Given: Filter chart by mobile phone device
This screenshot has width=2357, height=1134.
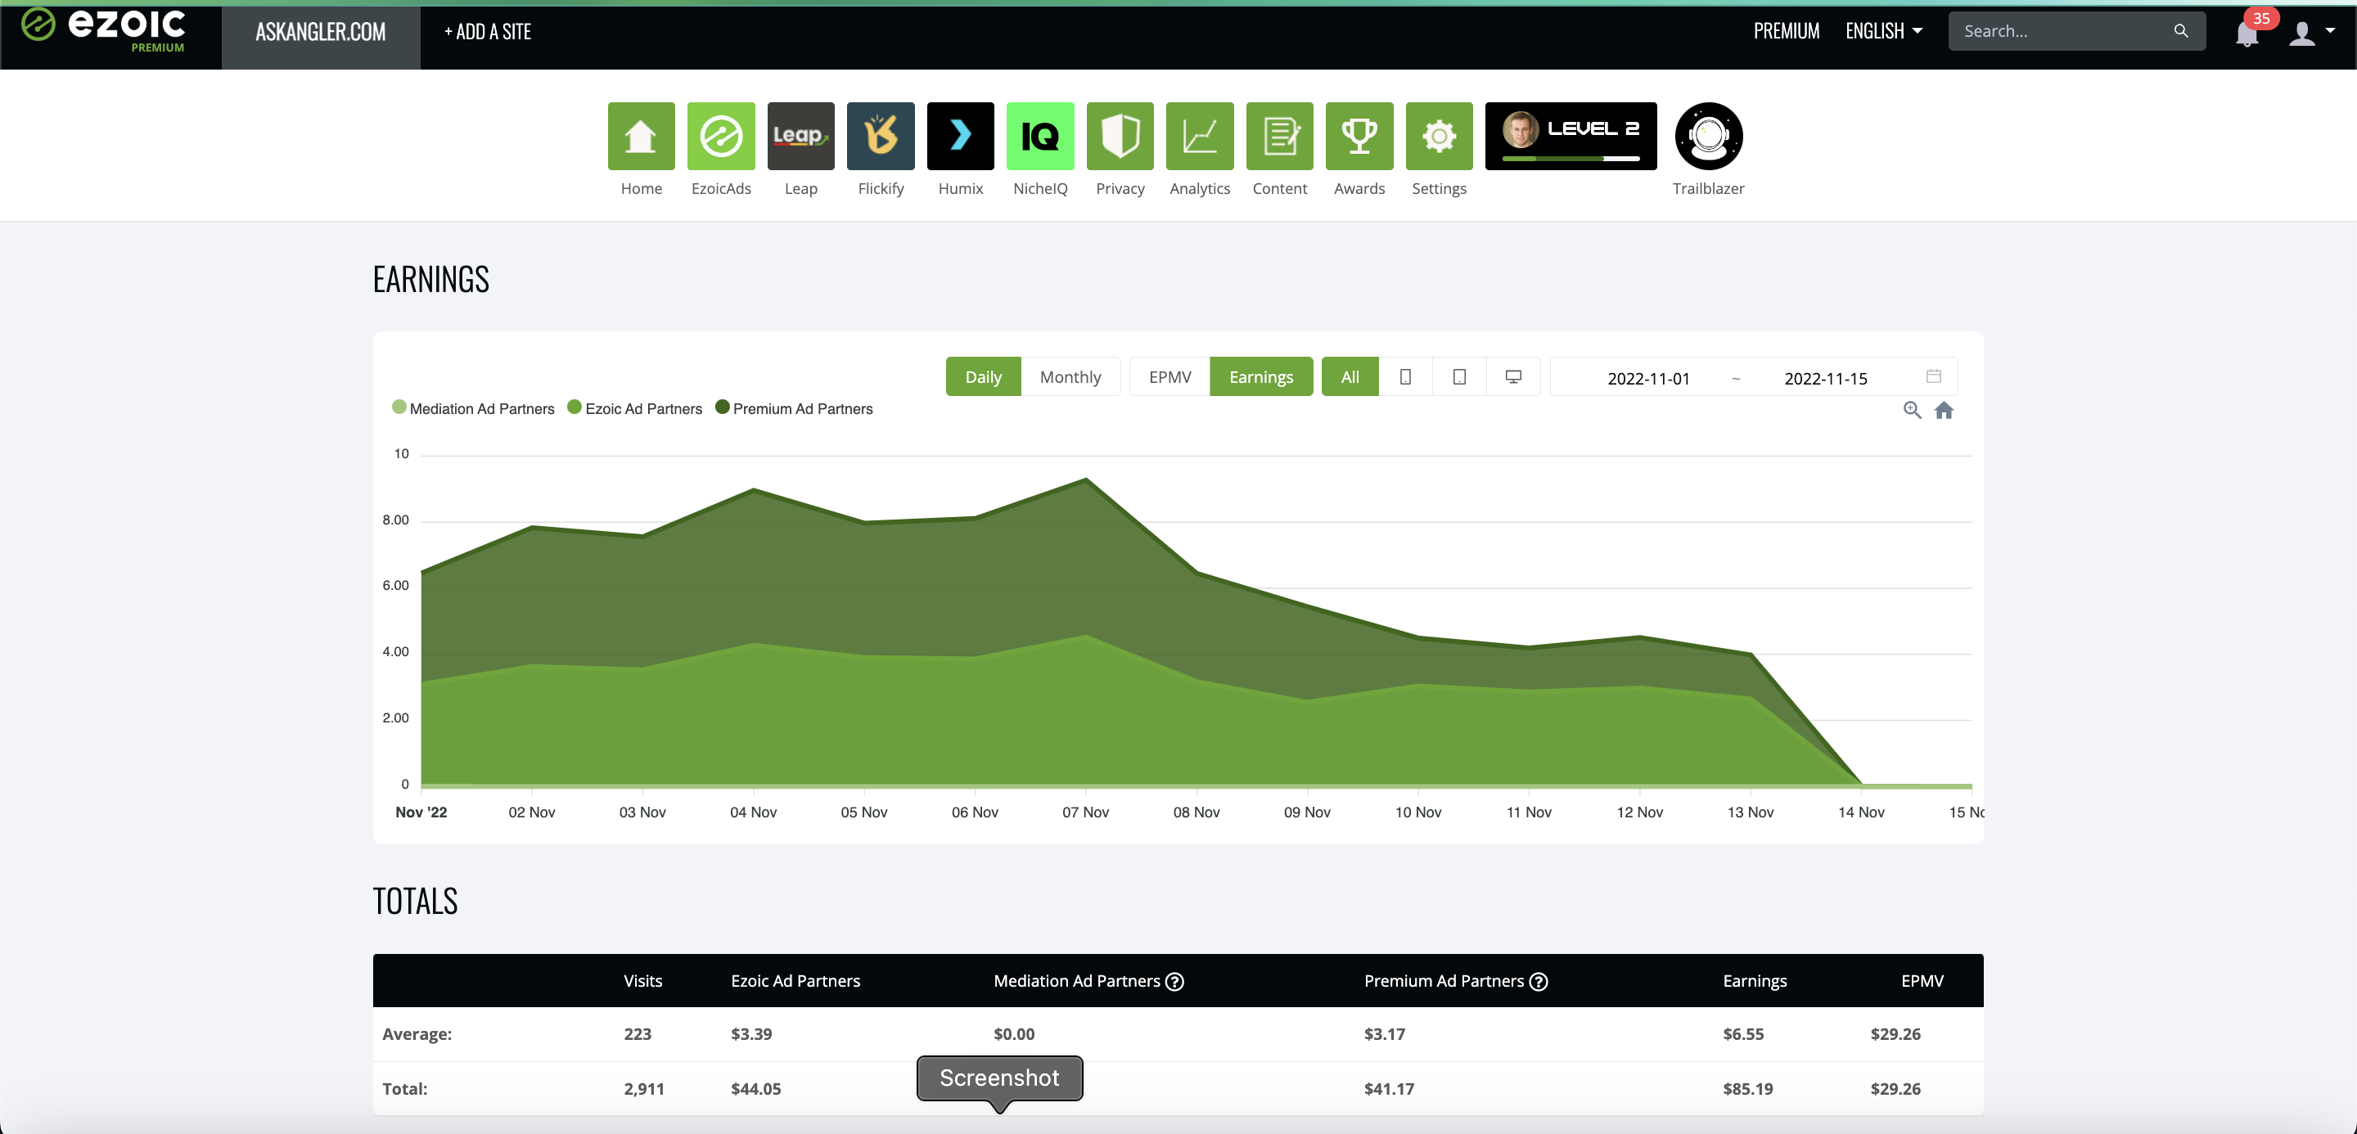Looking at the screenshot, I should (x=1404, y=377).
